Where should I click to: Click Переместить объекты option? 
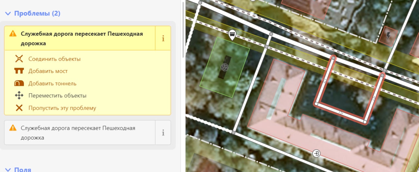point(57,96)
